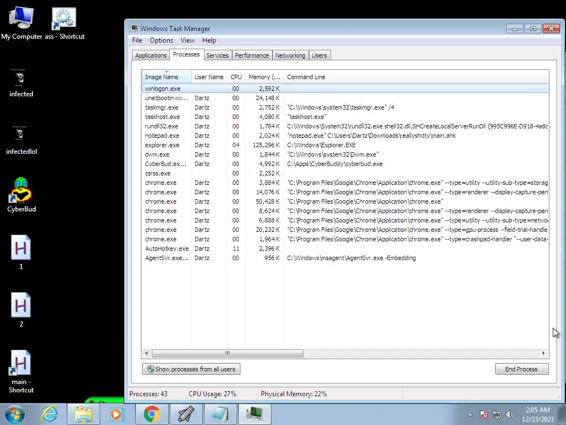Select the Processes tab
Image resolution: width=566 pixels, height=425 pixels.
[186, 54]
